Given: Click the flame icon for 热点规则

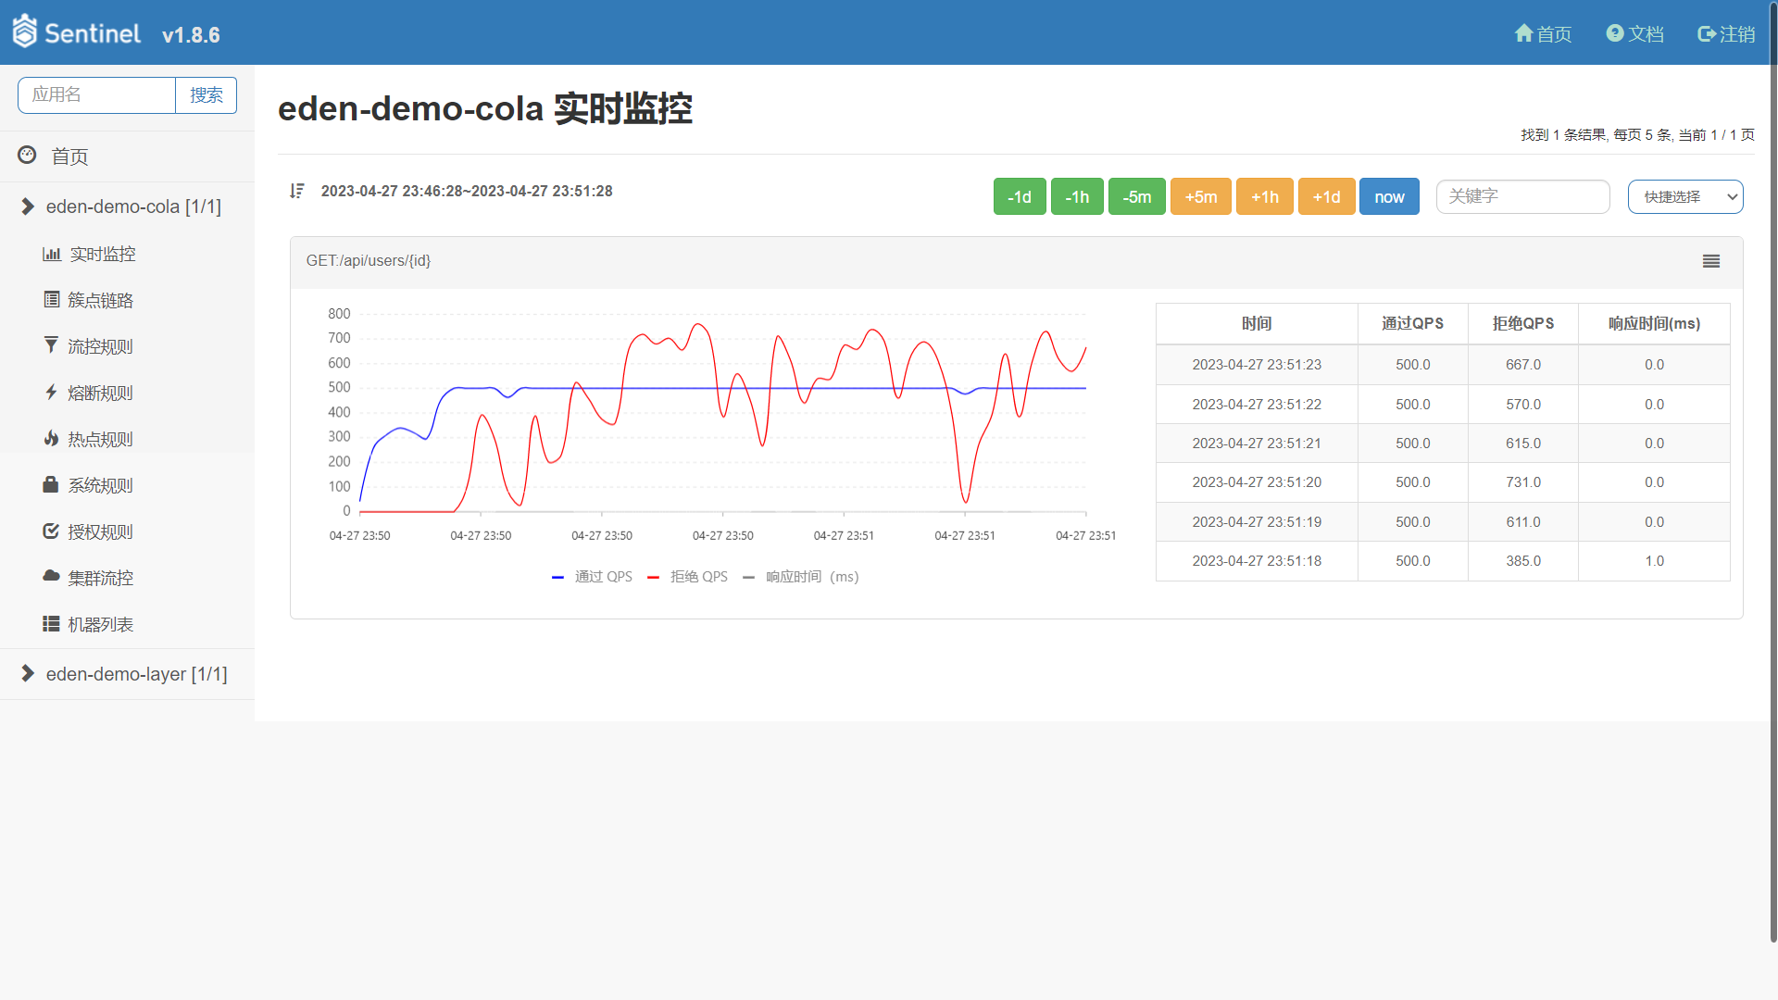Looking at the screenshot, I should click(51, 439).
